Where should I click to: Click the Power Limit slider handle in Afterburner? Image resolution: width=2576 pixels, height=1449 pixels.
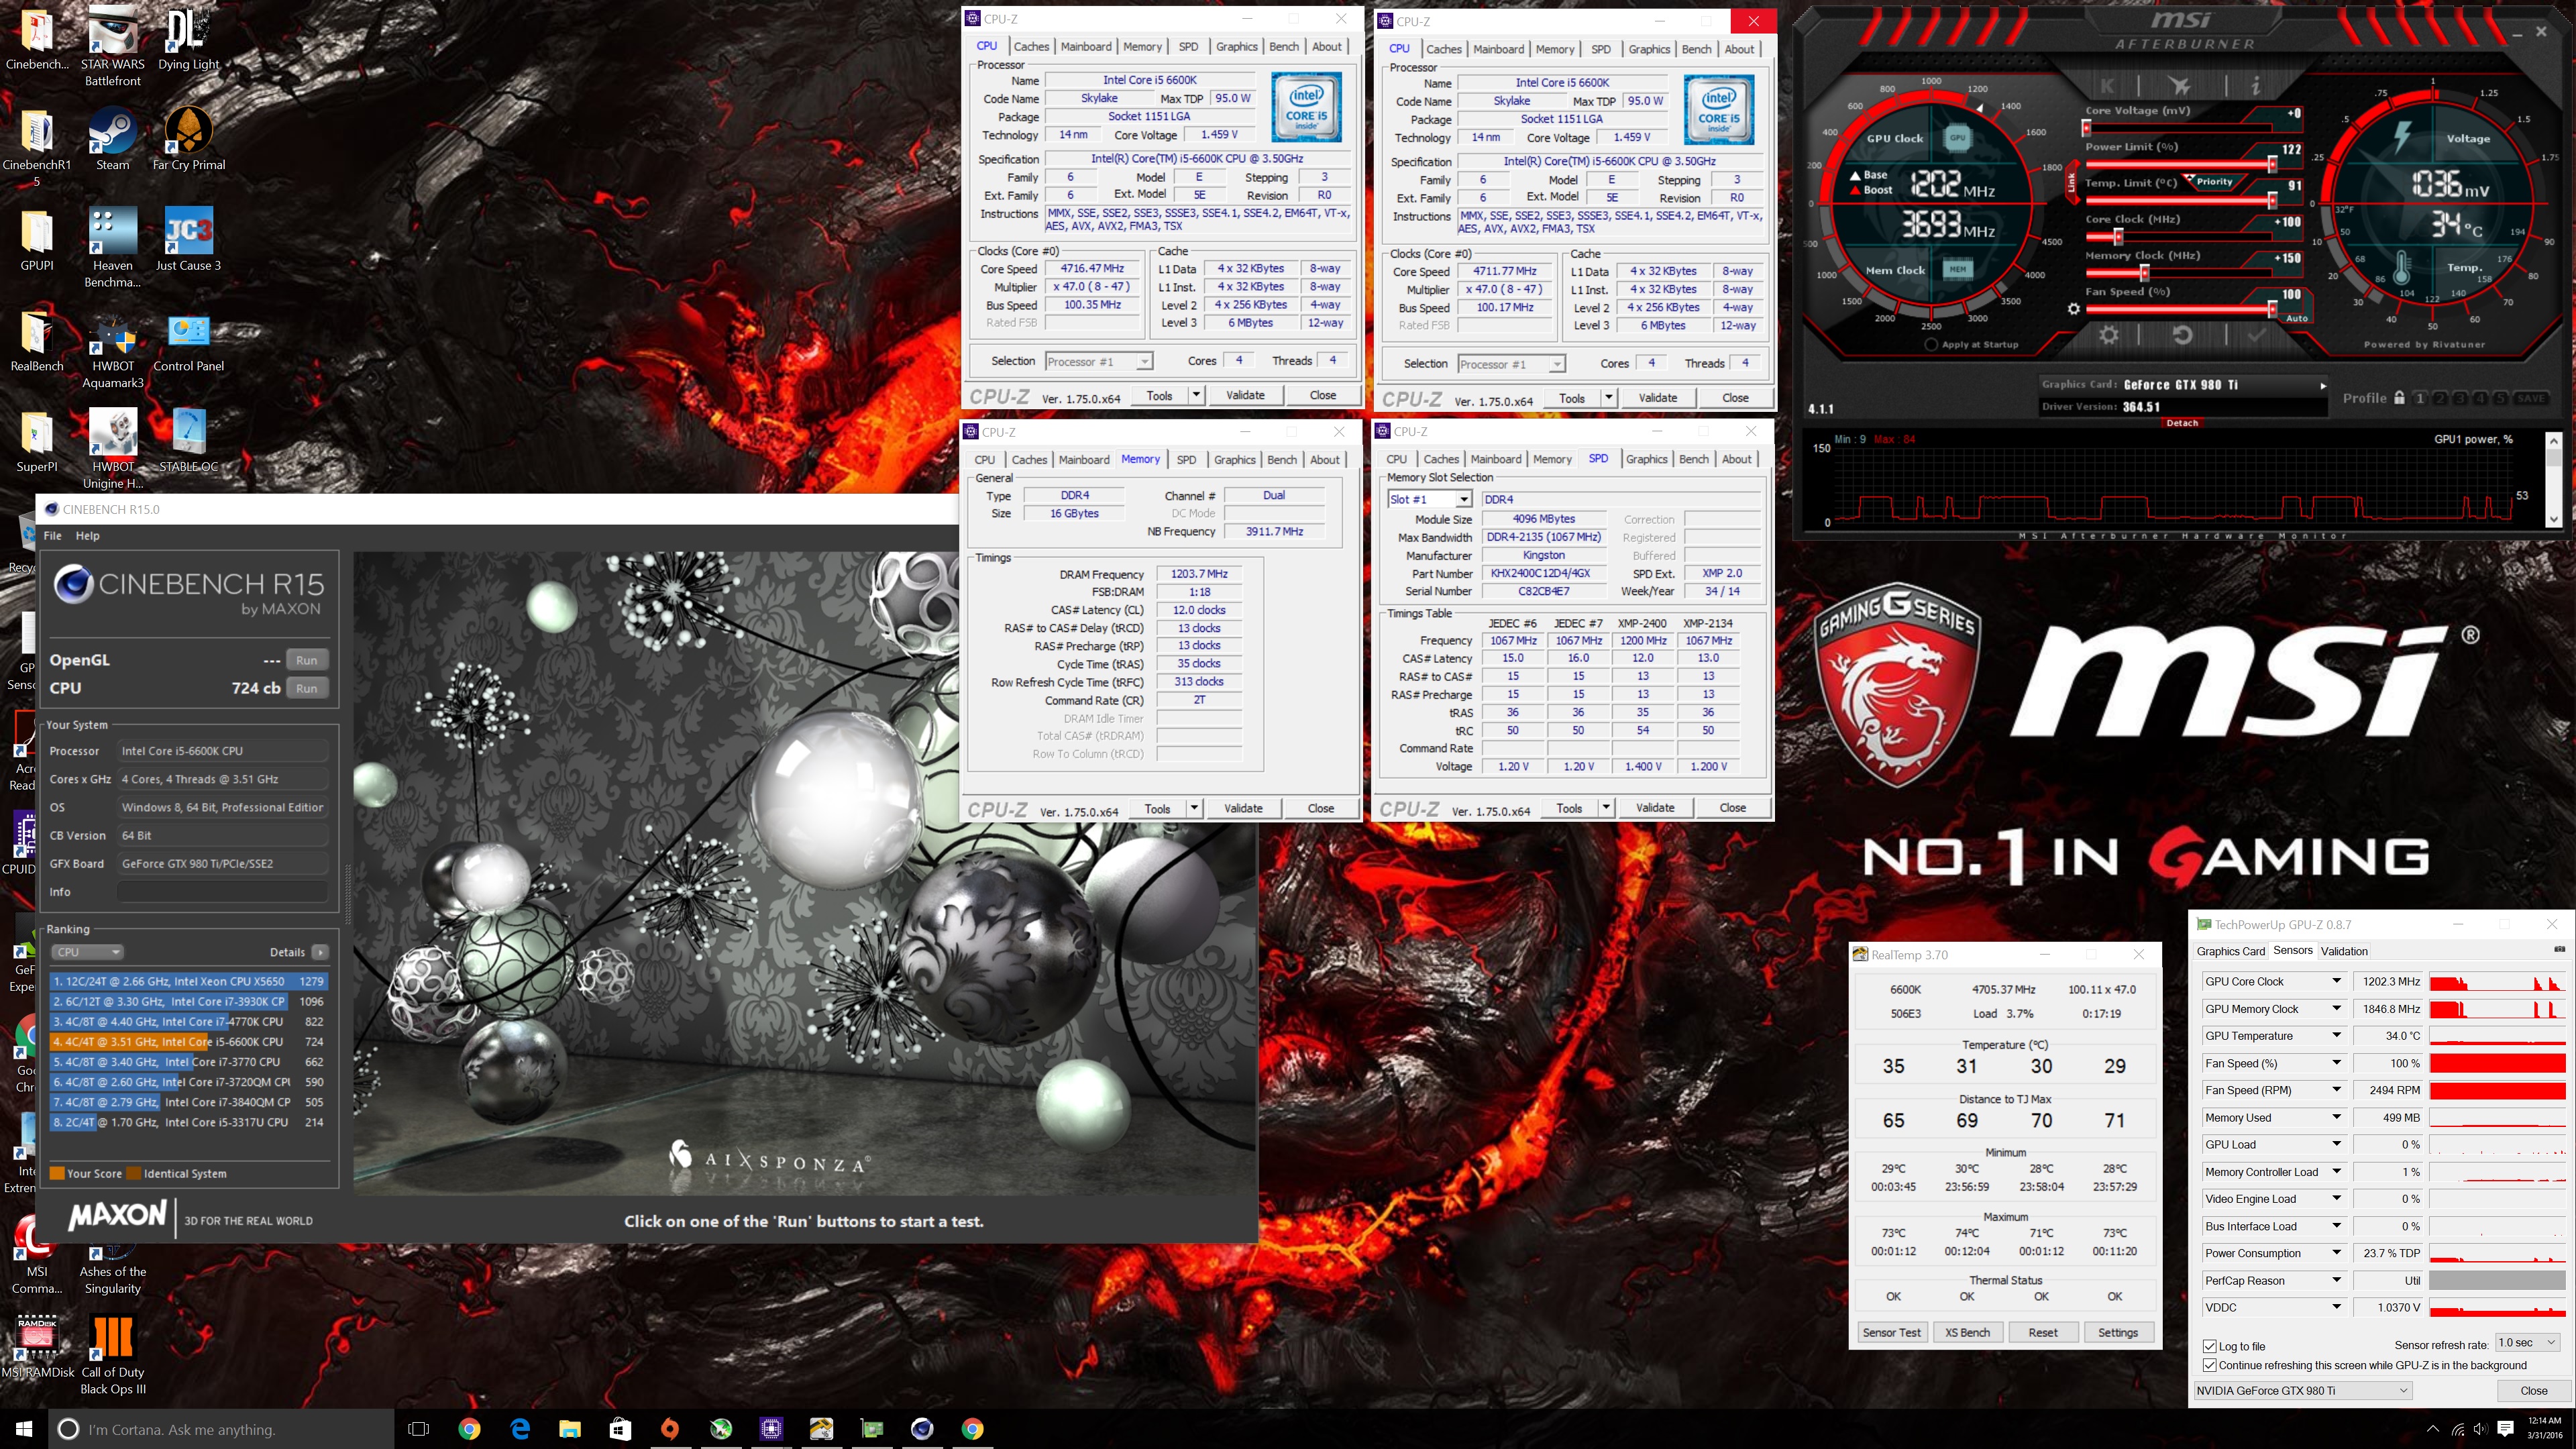click(x=2272, y=164)
